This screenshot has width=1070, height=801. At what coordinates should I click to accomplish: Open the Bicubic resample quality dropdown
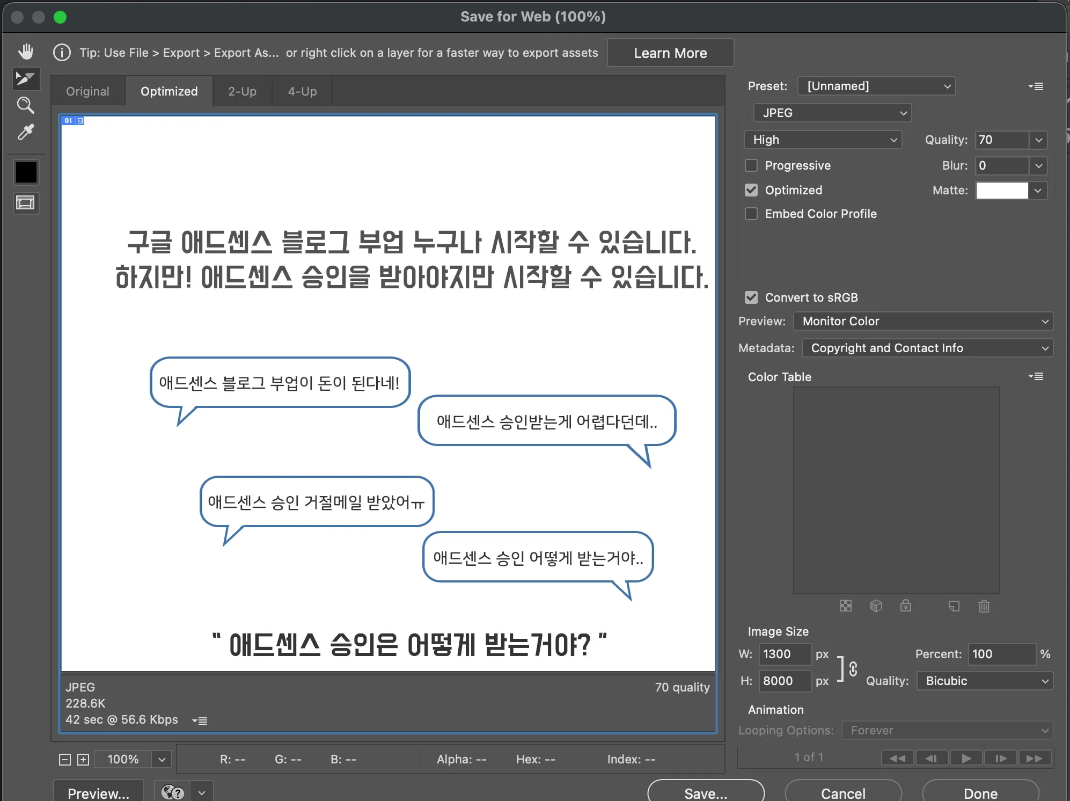point(985,681)
